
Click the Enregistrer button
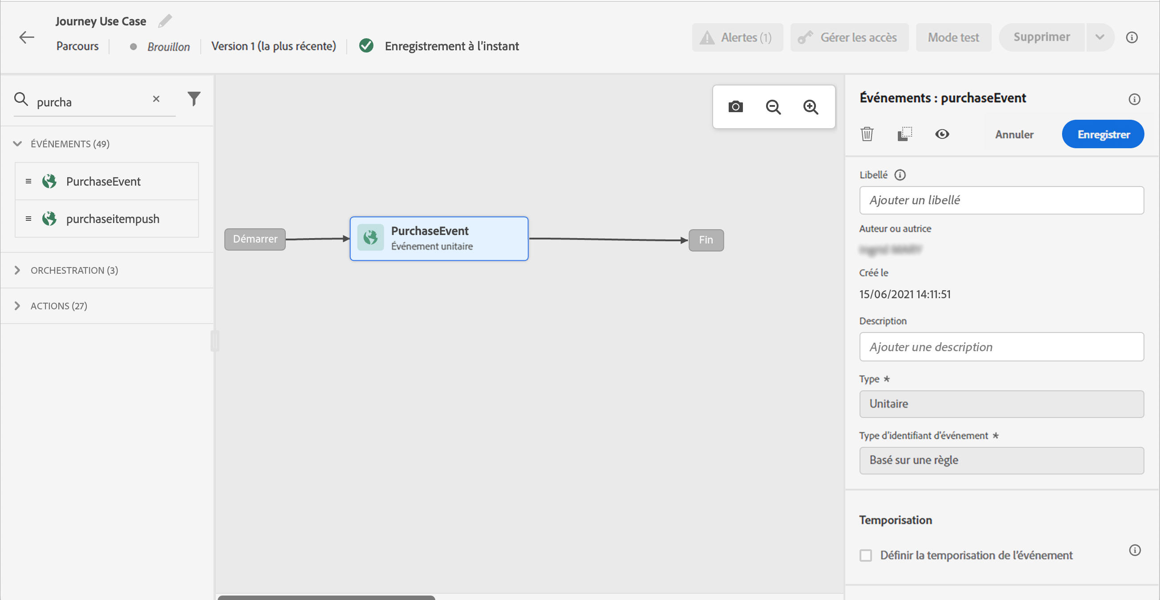[x=1103, y=134]
